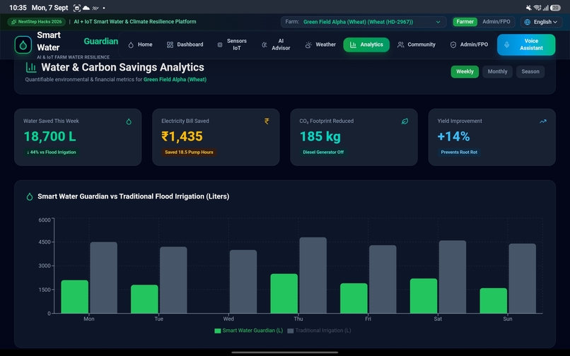This screenshot has width=570, height=356.
Task: Click green legend swatch for Smart Water Guardian
Action: tap(217, 331)
